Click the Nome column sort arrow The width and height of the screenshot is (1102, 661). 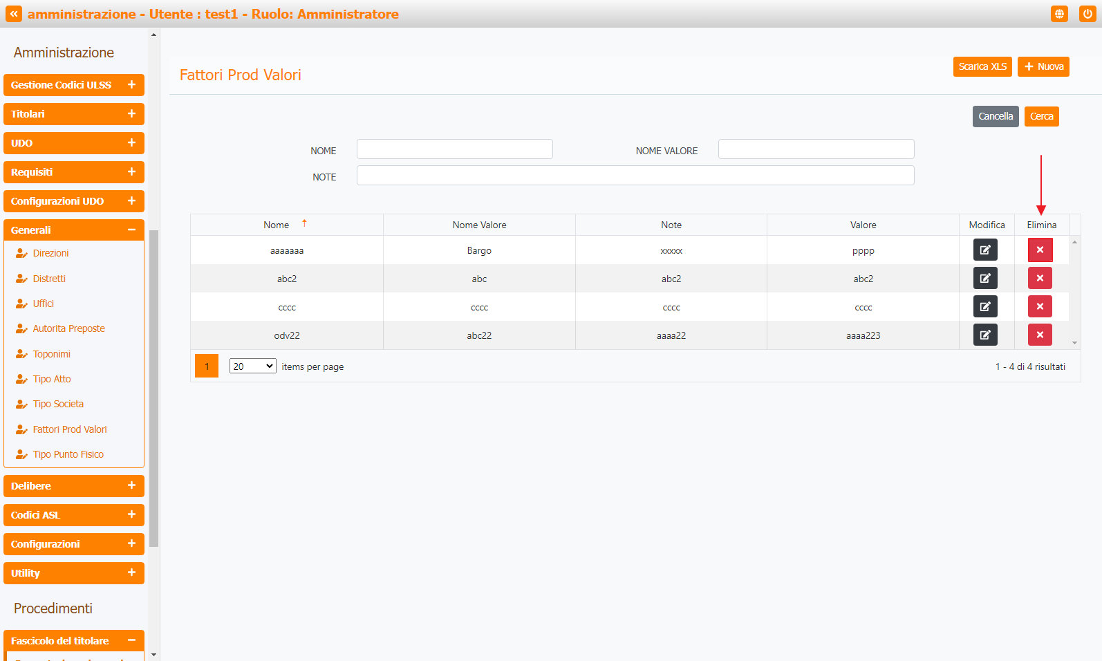click(x=304, y=223)
